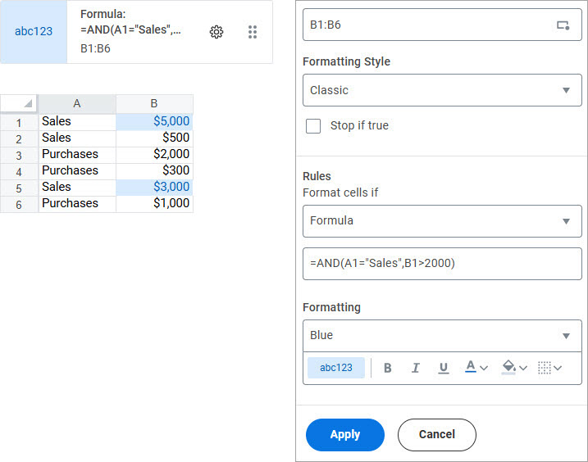Grab the rule reorder drag handle
The height and width of the screenshot is (462, 588).
(x=253, y=32)
